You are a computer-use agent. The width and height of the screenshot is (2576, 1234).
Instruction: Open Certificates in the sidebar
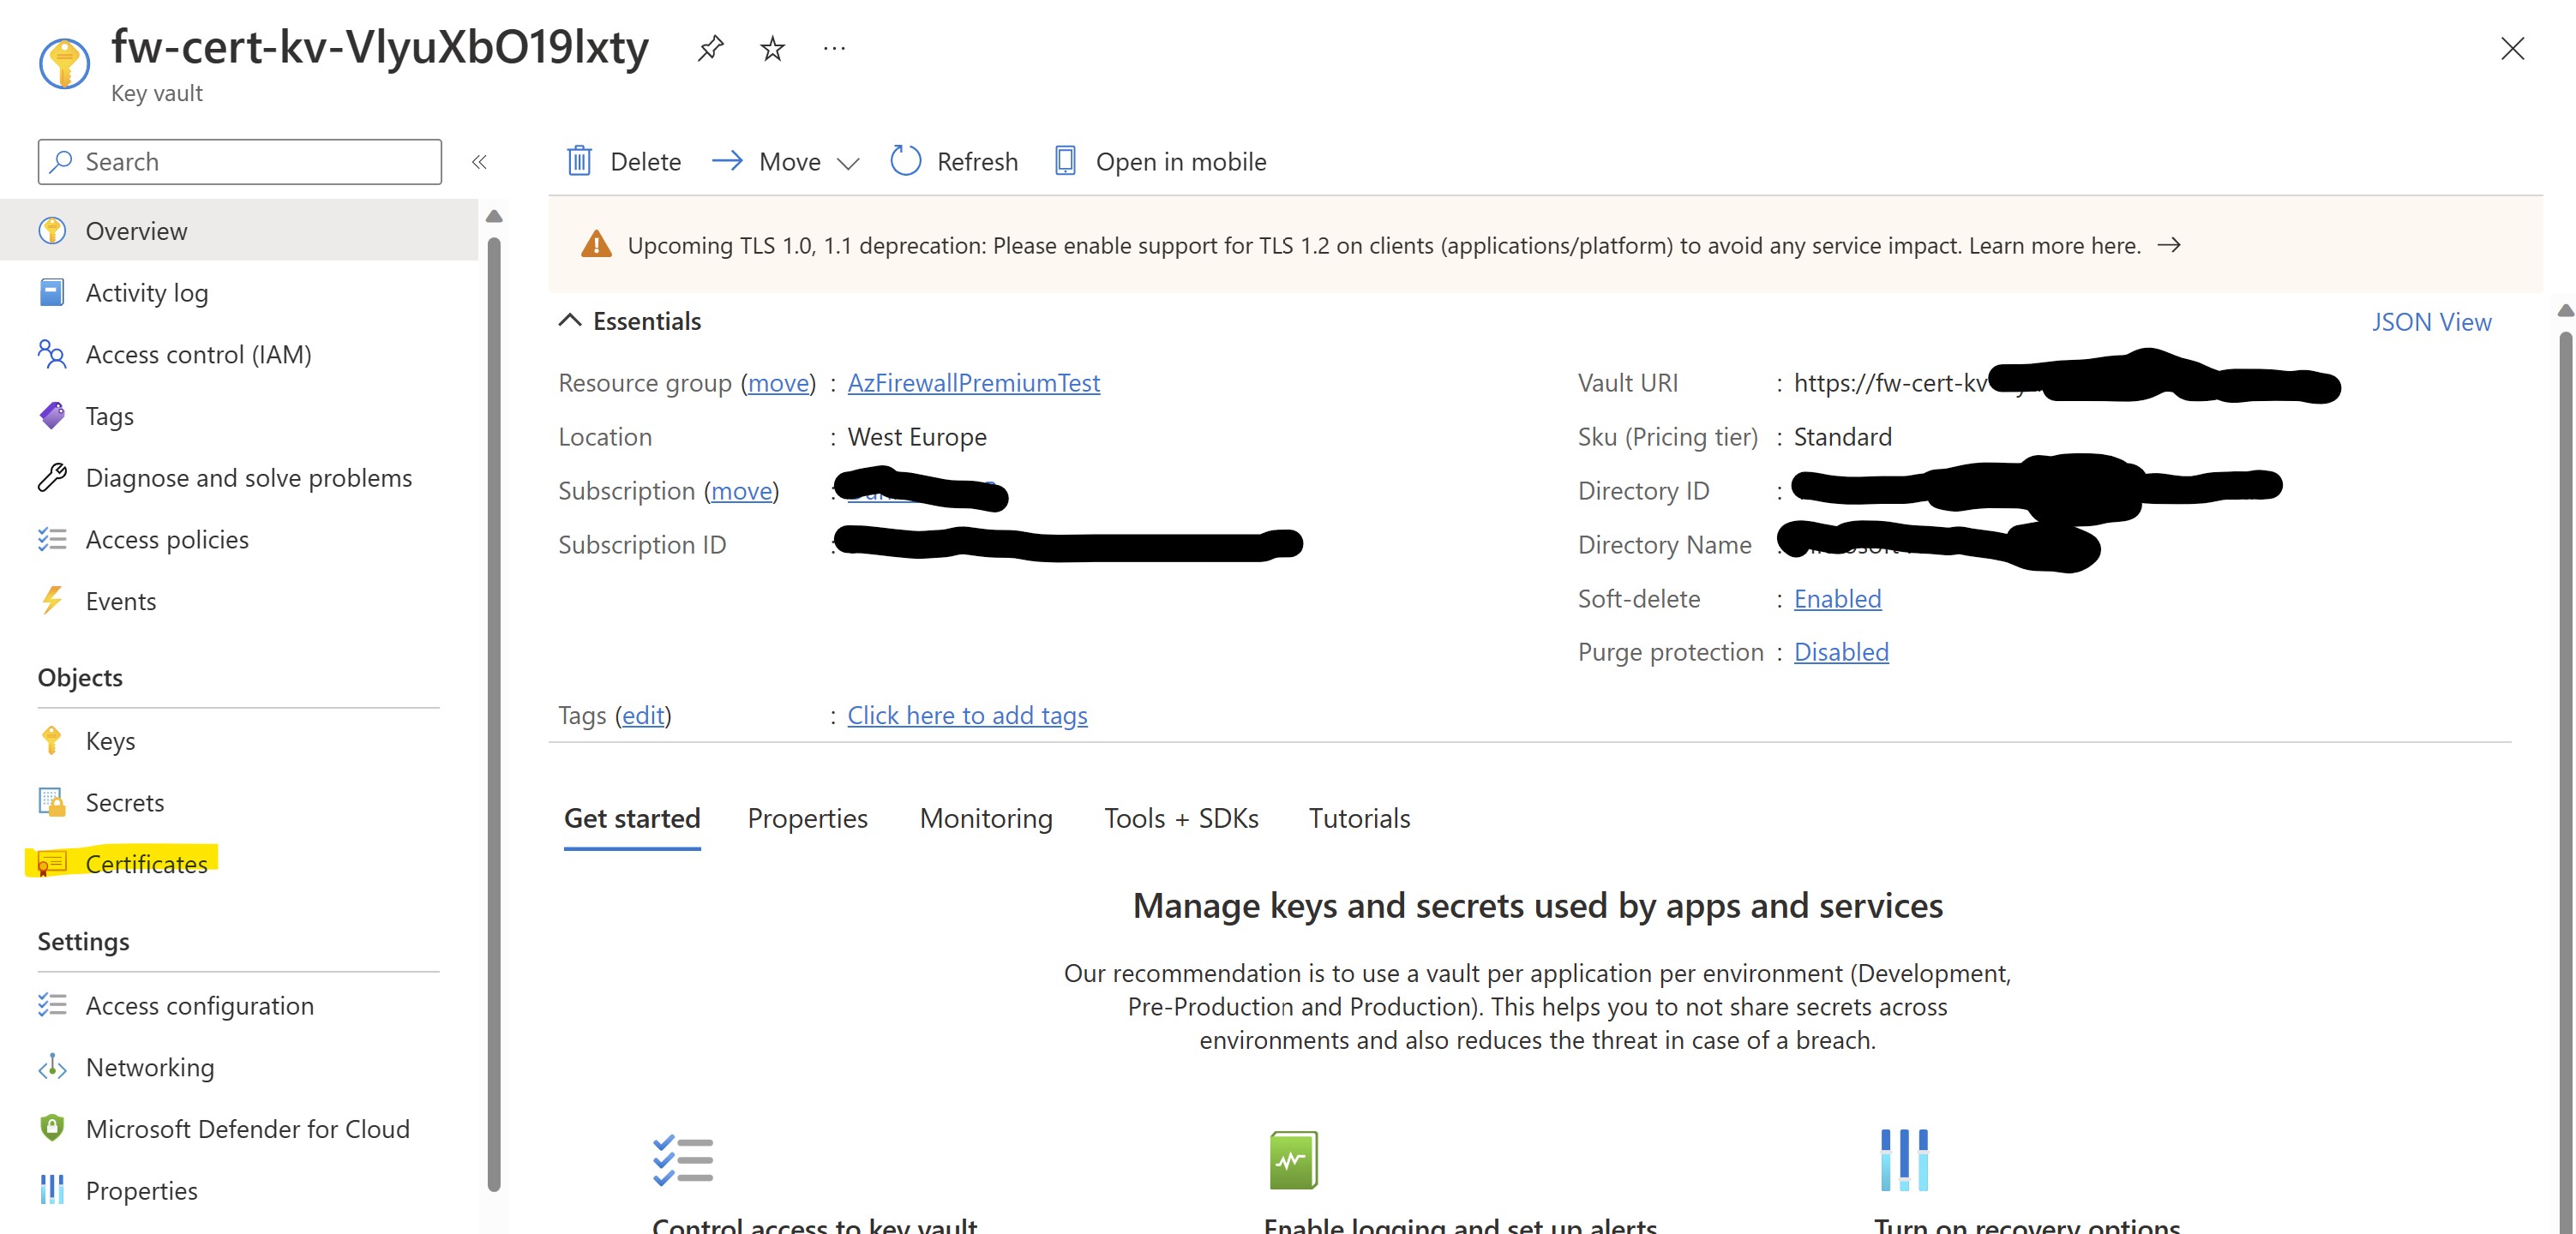pos(146,864)
